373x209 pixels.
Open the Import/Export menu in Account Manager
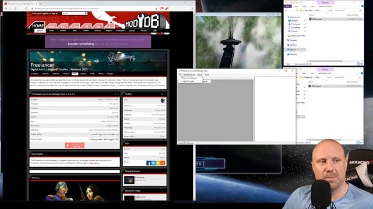[189, 75]
